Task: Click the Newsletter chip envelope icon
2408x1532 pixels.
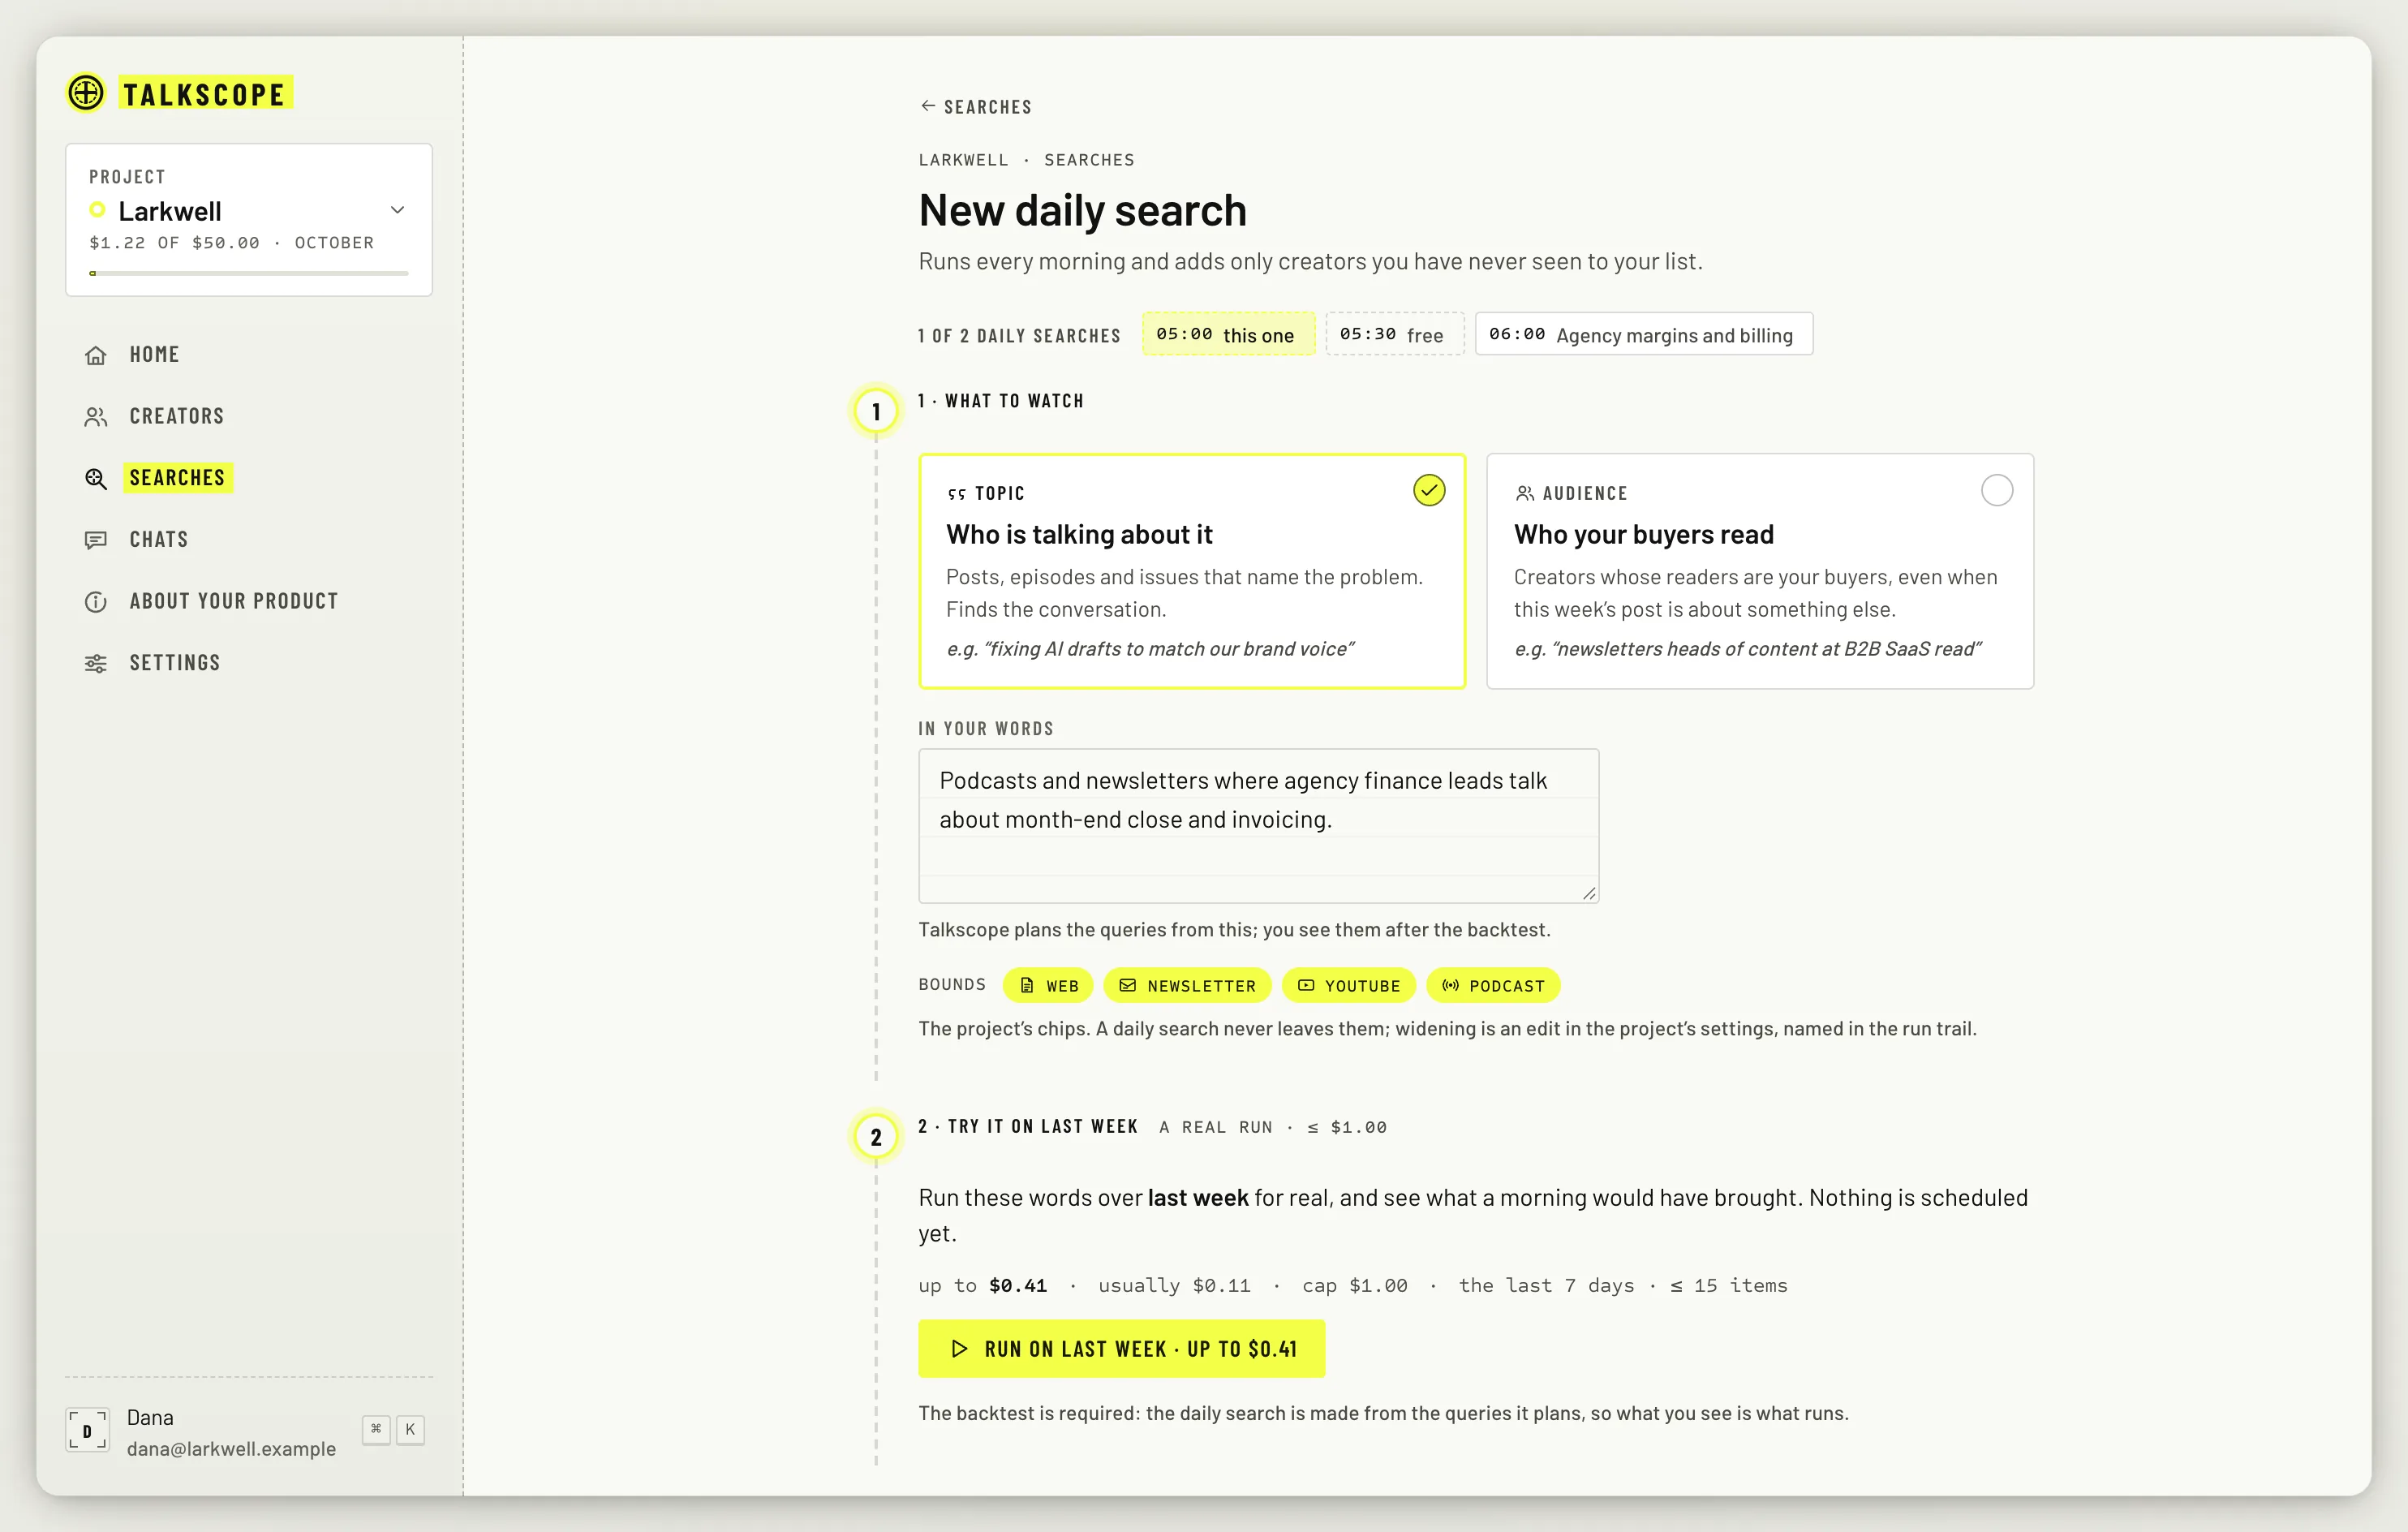Action: point(1127,986)
